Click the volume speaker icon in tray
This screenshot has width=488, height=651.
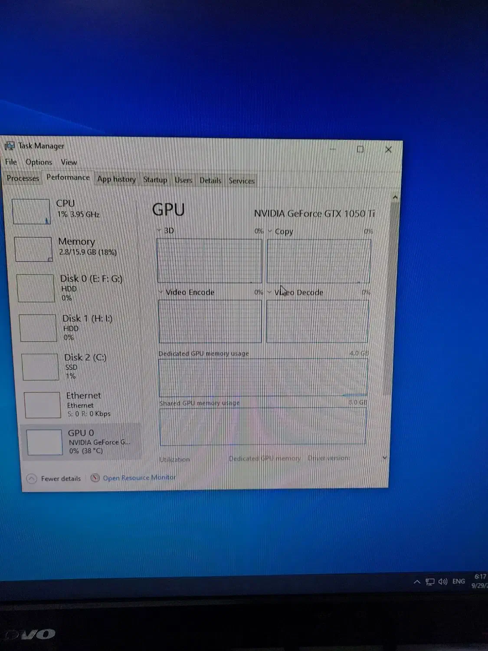(x=443, y=582)
